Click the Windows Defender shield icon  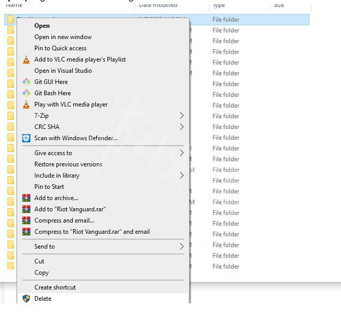click(x=26, y=138)
